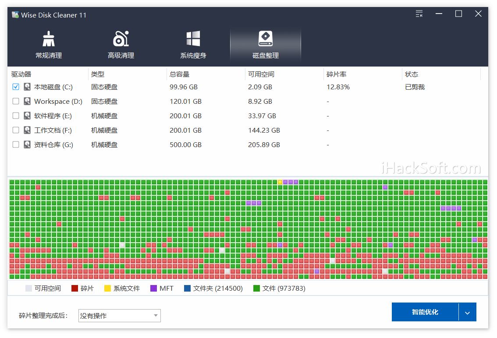
Task: Click the 总容量 column header
Action: click(179, 74)
